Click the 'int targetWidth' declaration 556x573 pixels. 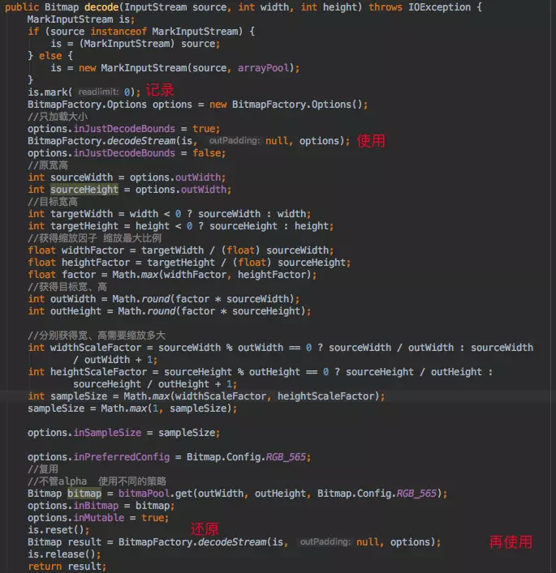(x=170, y=214)
